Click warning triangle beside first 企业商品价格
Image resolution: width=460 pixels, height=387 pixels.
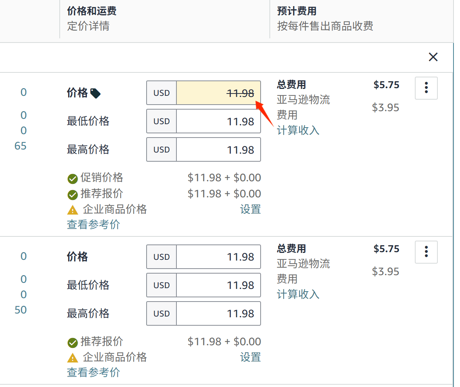(72, 210)
